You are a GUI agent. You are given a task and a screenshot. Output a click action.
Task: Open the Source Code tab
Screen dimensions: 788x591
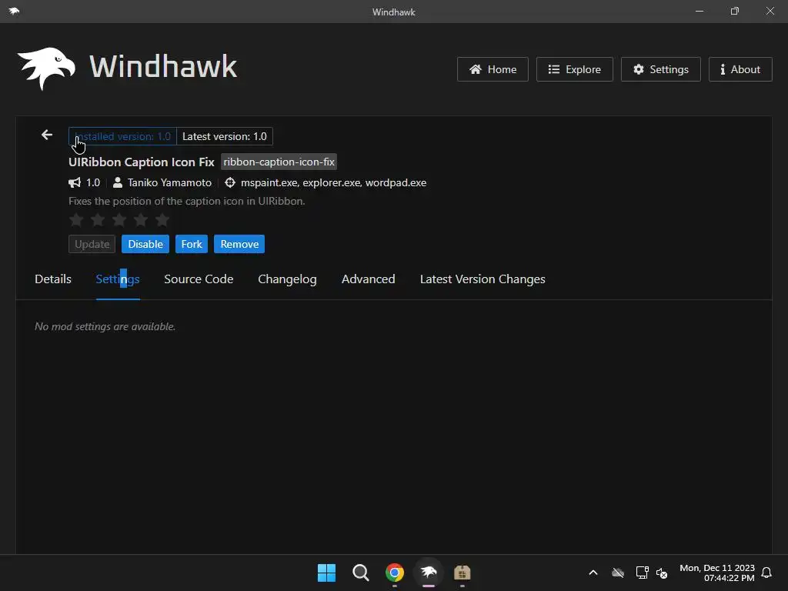pos(199,279)
